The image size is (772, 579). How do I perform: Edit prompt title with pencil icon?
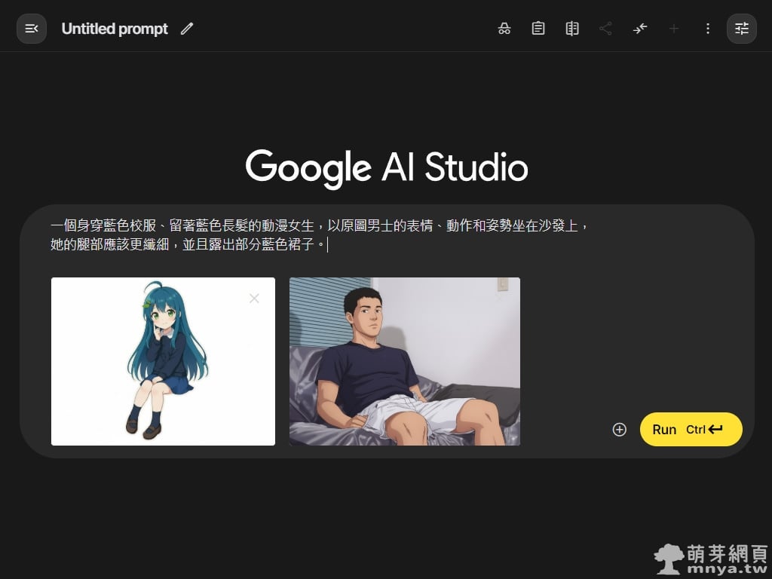click(x=187, y=29)
